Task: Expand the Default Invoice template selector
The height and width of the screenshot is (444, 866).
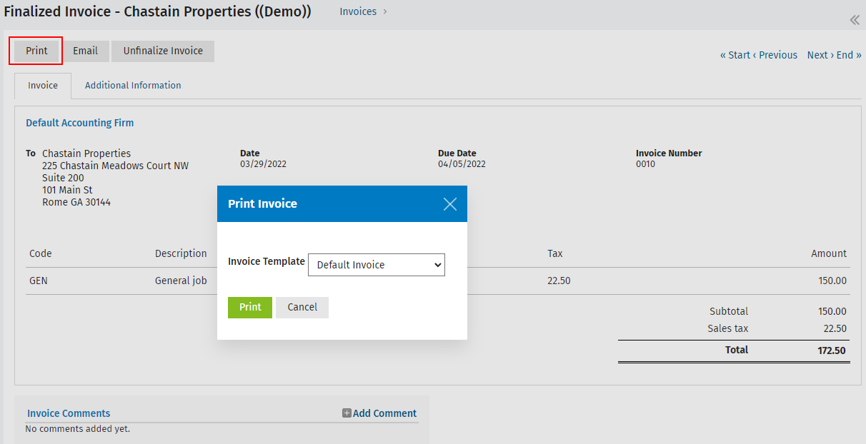Action: 377,264
